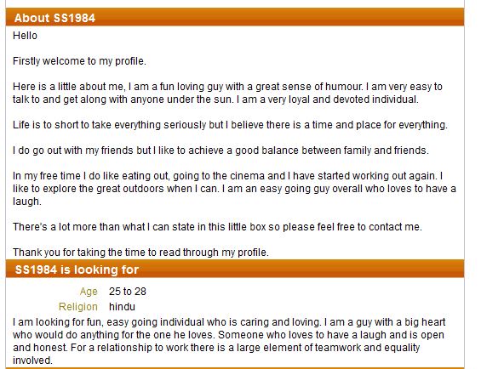The height and width of the screenshot is (369, 504).
Task: Click the "Age" field label
Action: [x=89, y=292]
